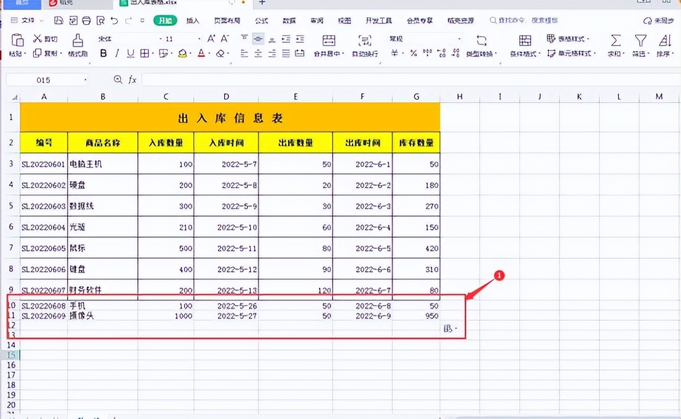Align text right
Image resolution: width=681 pixels, height=419 pixels.
click(x=272, y=53)
